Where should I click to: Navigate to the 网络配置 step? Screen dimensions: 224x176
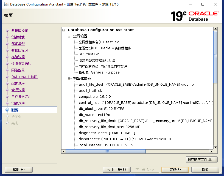tap(18, 70)
